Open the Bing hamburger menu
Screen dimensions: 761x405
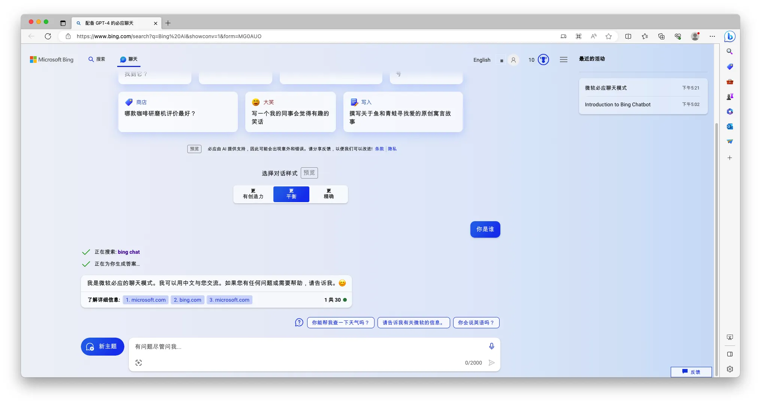tap(564, 60)
